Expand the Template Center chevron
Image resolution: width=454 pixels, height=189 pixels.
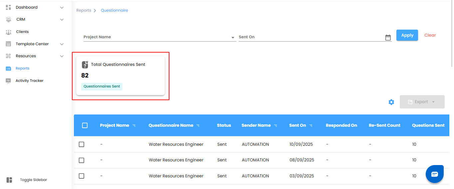62,44
